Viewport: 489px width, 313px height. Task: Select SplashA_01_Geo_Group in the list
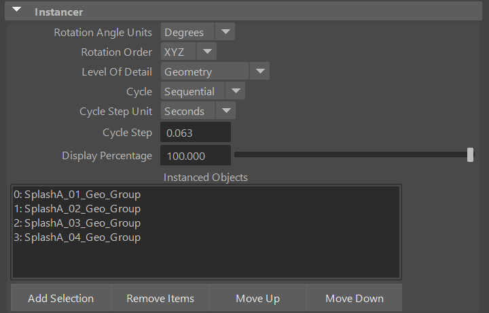coord(77,195)
